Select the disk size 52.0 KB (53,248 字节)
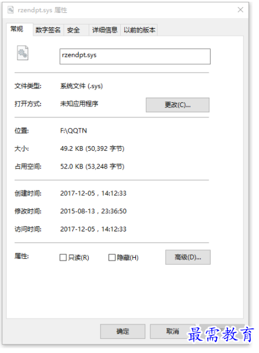This screenshot has width=259, height=353. point(92,167)
